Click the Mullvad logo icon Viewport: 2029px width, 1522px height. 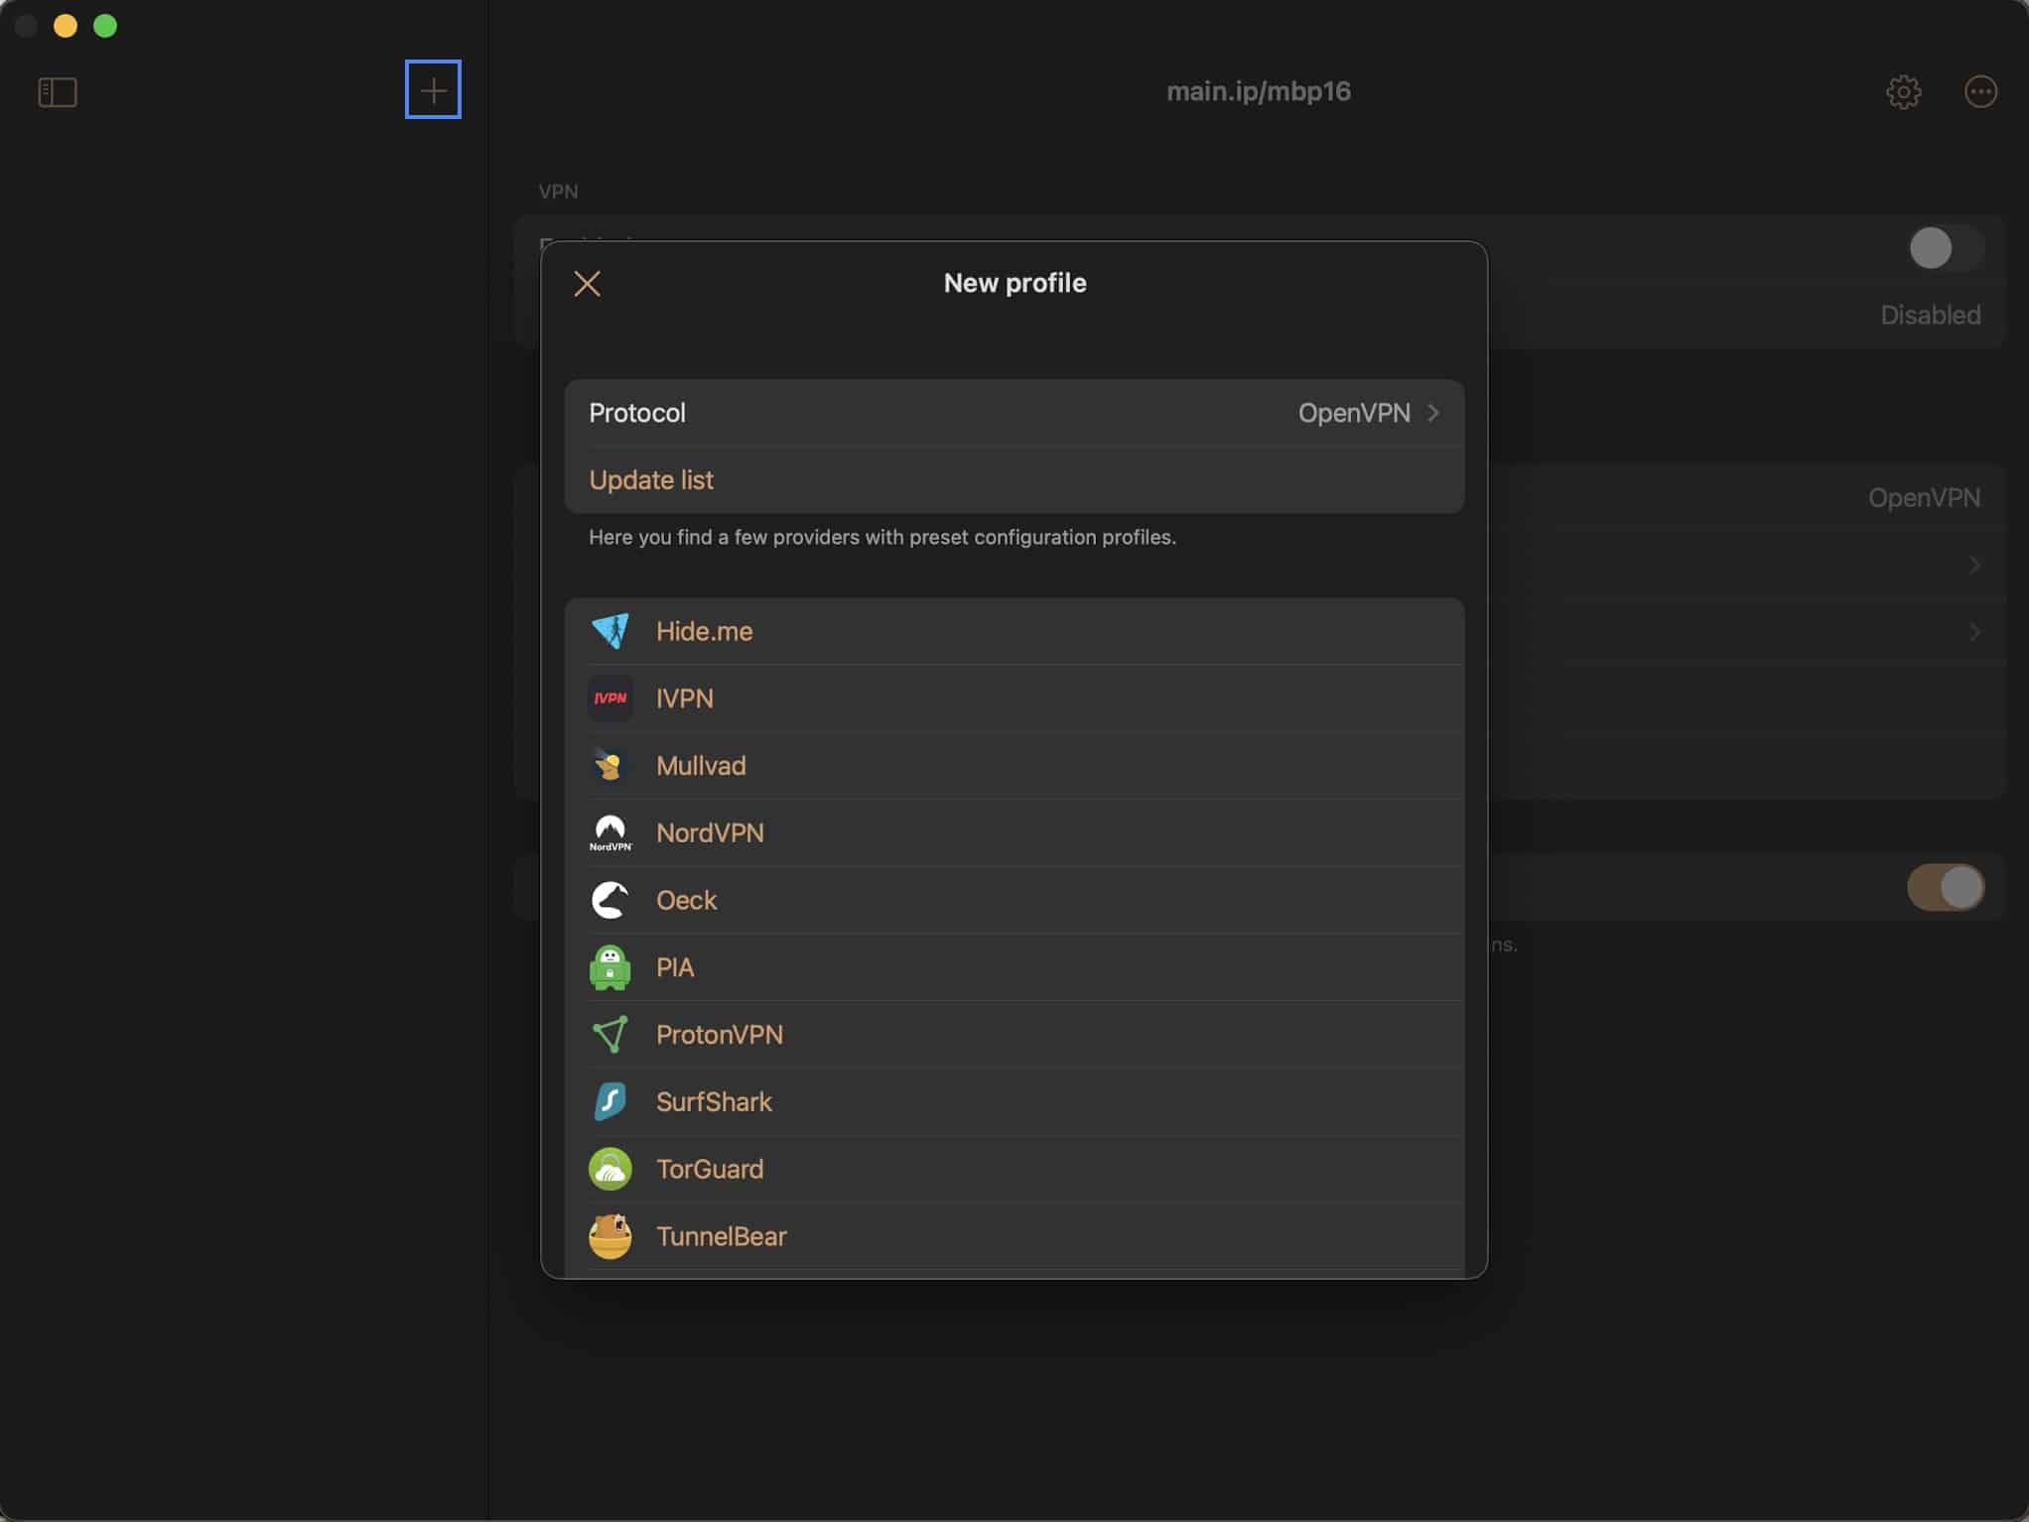[610, 766]
